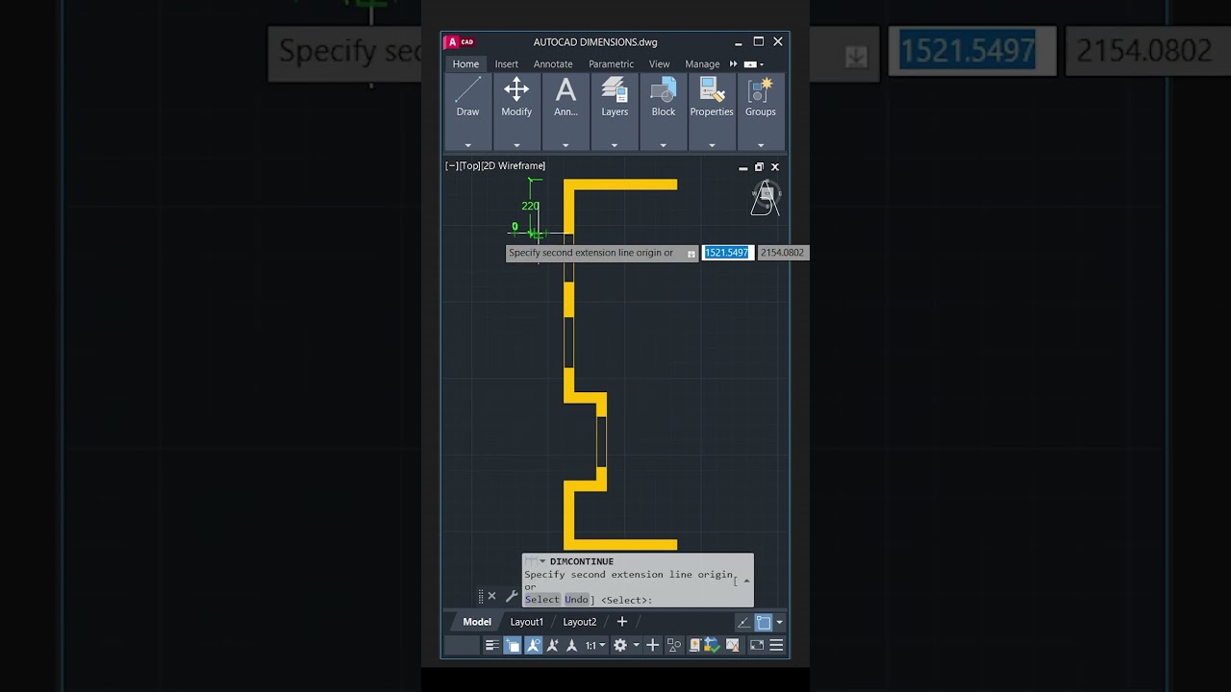Viewport: 1231px width, 692px height.
Task: Open command line customization wrench
Action: coord(512,596)
